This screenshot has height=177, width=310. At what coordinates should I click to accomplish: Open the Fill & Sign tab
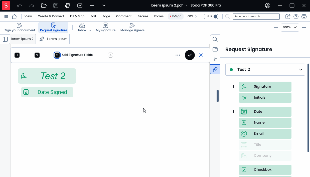coord(77,16)
